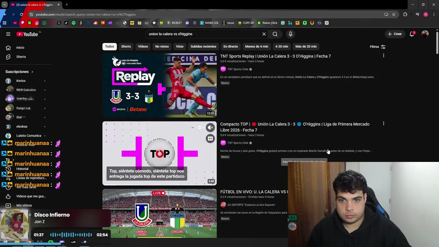Close the YouTube search results tab
This screenshot has height=247, width=439.
coord(58,5)
